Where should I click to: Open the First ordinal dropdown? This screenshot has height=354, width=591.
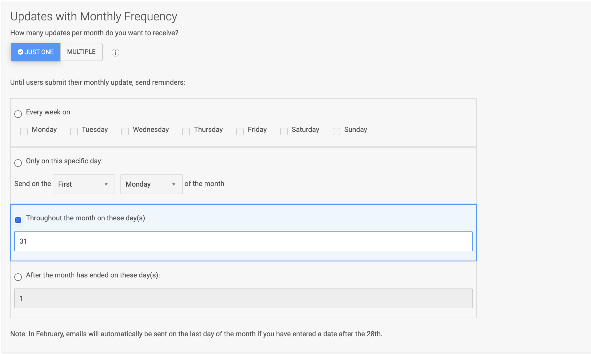(84, 184)
